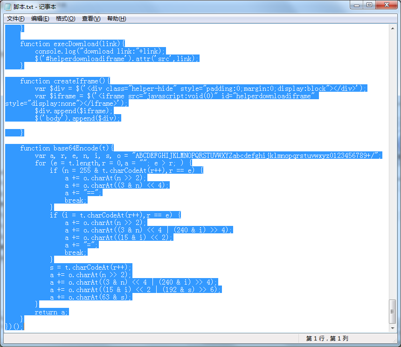The height and width of the screenshot is (347, 401).
Task: Click the line 'a += o.charAt((15 & i) << 2);'
Action: coord(119,238)
